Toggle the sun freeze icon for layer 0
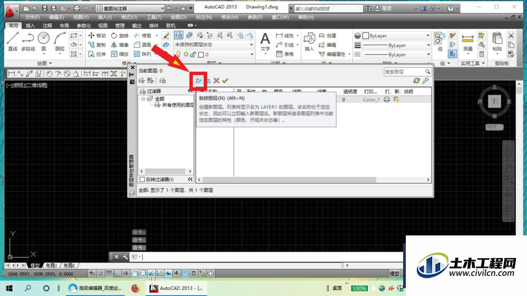Screen dimensions: 527x296 point(186,54)
